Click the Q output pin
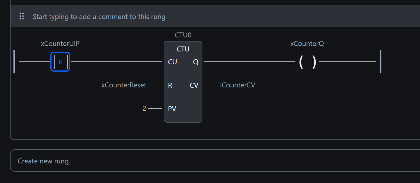Image resolution: width=420 pixels, height=183 pixels. point(196,62)
